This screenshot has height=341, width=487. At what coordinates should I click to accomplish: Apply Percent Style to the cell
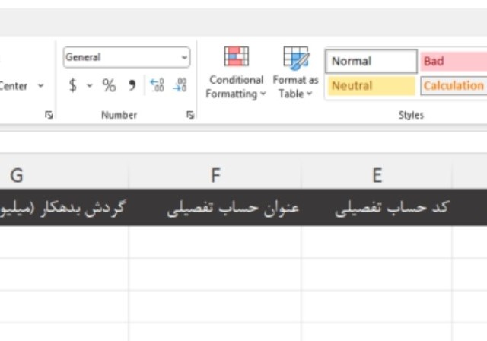[110, 86]
